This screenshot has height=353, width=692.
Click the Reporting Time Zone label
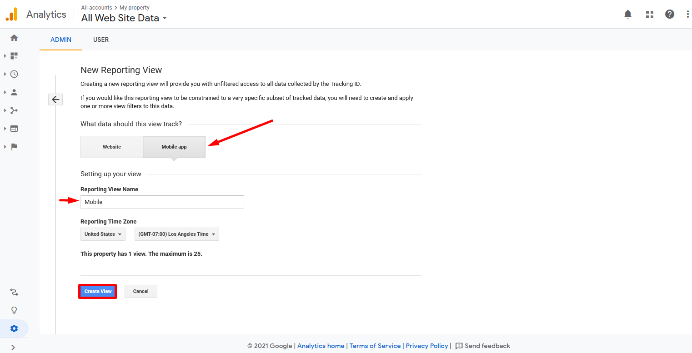pos(109,222)
